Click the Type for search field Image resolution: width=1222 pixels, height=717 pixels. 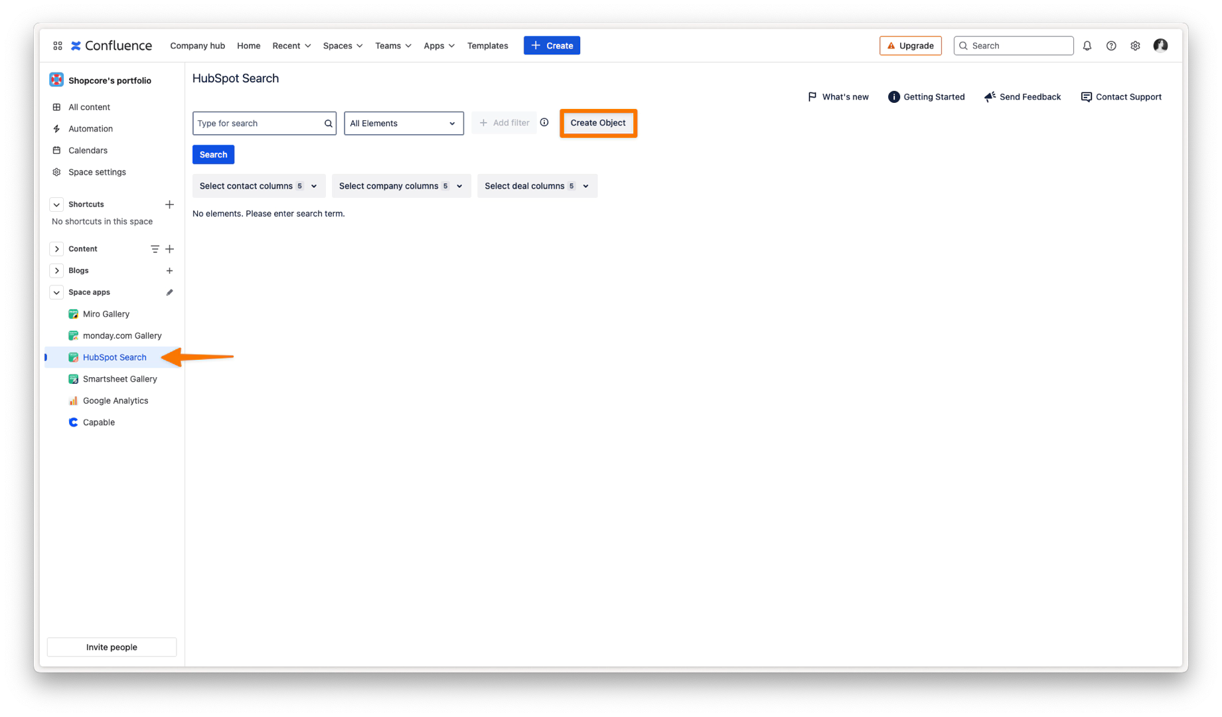(264, 123)
